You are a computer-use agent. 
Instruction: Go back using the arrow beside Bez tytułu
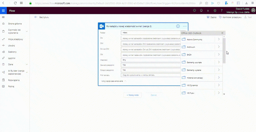(x=36, y=17)
